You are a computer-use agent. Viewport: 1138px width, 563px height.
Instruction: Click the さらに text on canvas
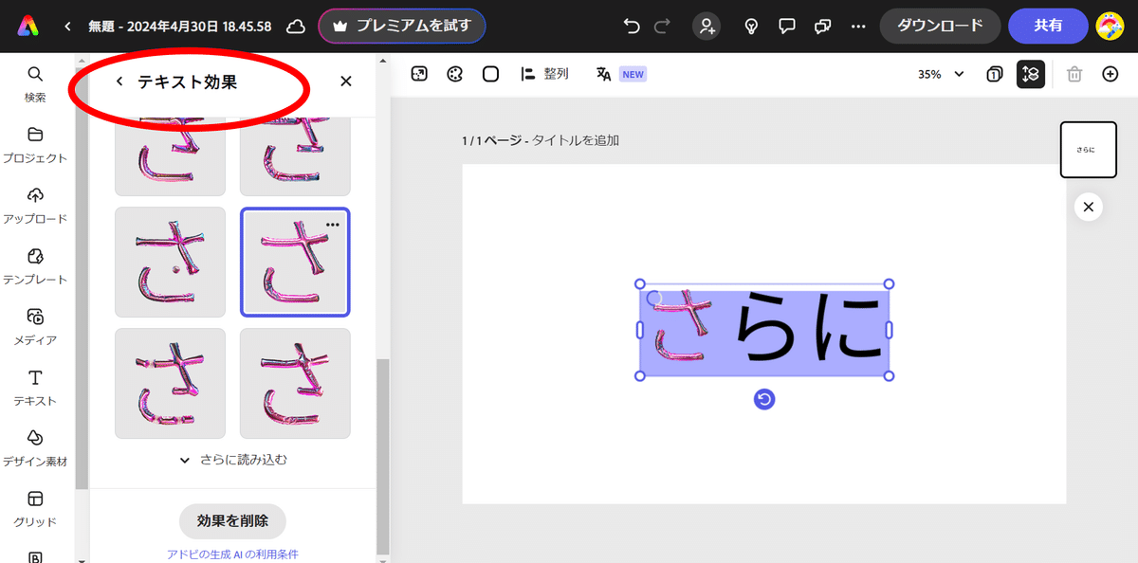pyautogui.click(x=764, y=330)
